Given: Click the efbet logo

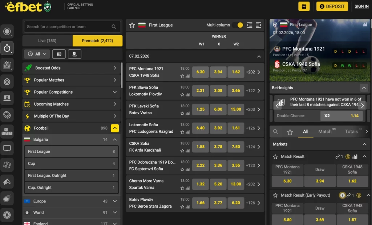Looking at the screenshot, I should pos(23,7).
